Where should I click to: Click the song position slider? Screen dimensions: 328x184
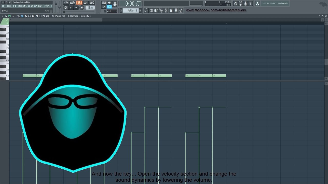pyautogui.click(x=79, y=12)
